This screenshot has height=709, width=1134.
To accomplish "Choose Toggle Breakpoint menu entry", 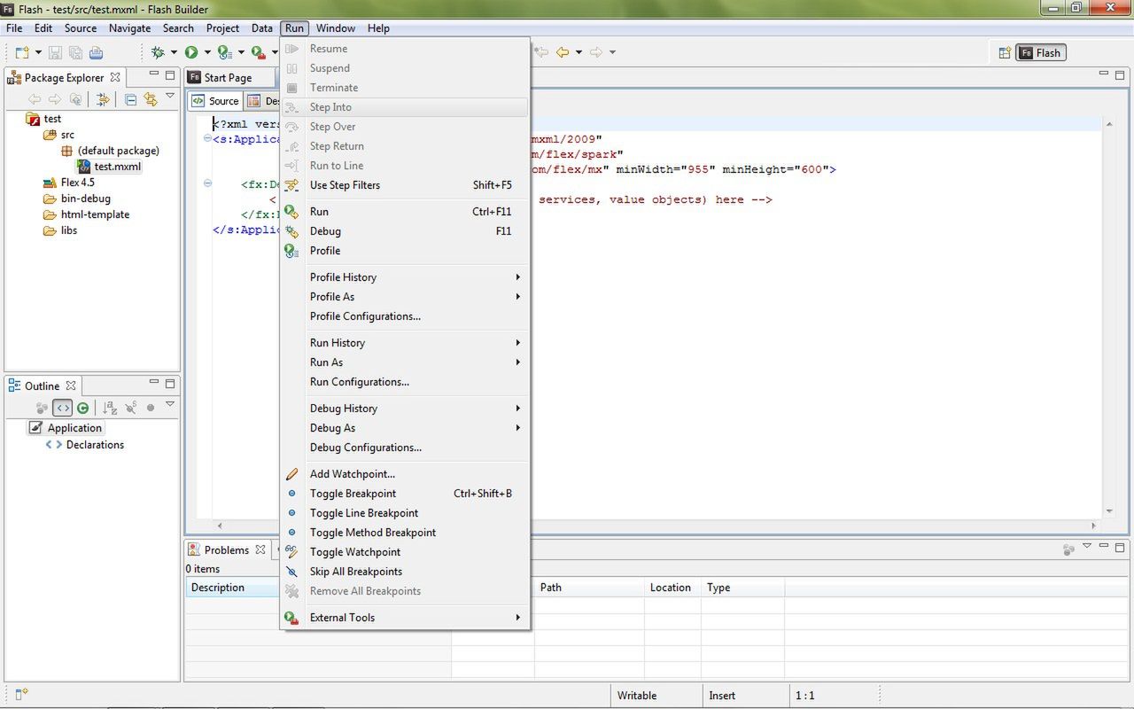I will point(405,494).
